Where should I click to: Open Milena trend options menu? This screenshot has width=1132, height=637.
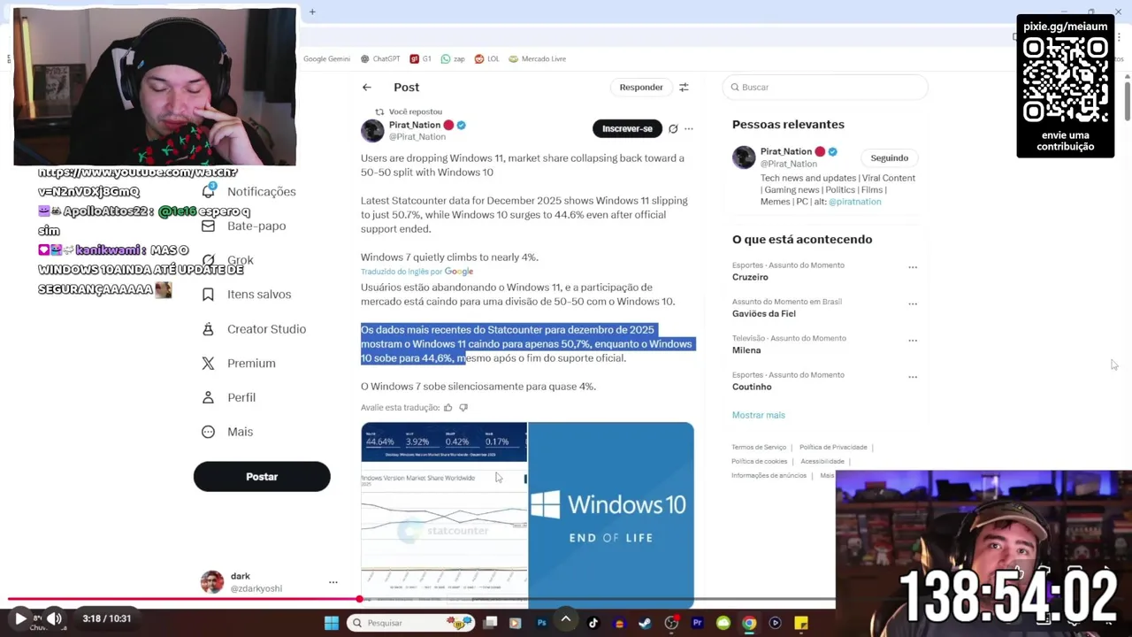913,340
